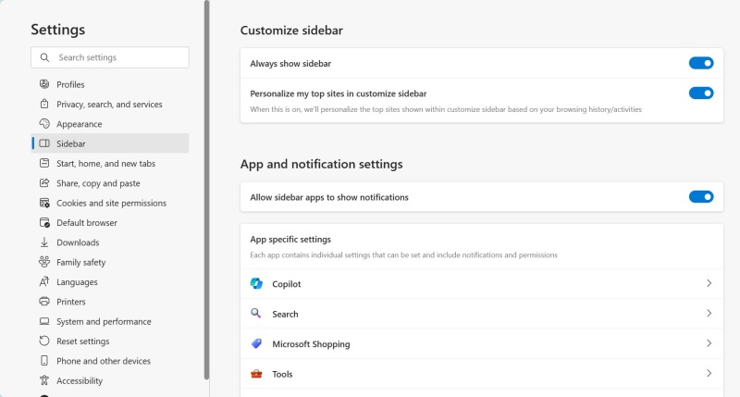This screenshot has height=397, width=740.
Task: Click the Microsoft Shopping tag icon
Action: coord(256,343)
